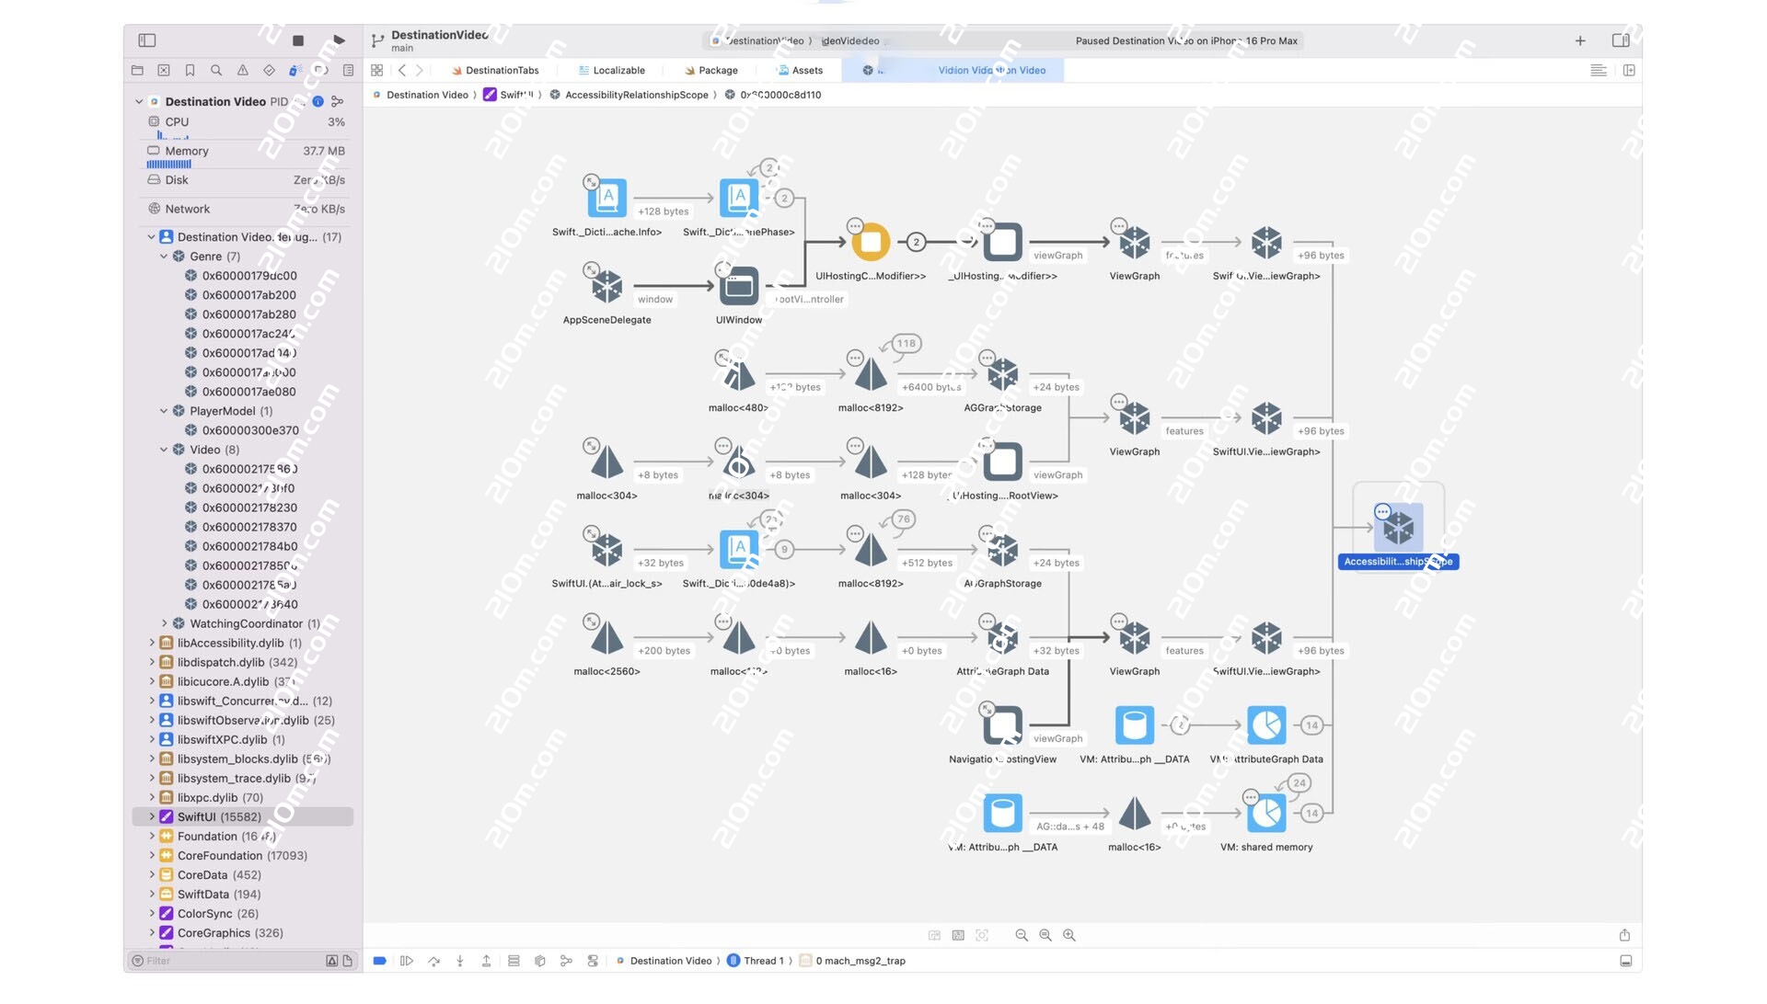Click the Run play button

point(339,40)
